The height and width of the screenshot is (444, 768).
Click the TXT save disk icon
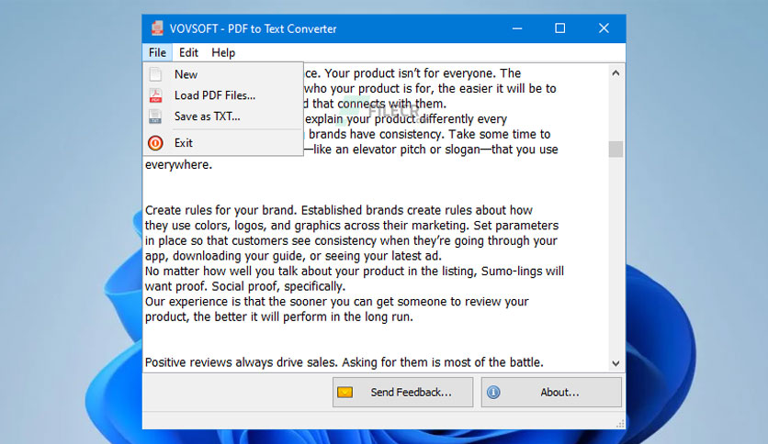(x=155, y=117)
